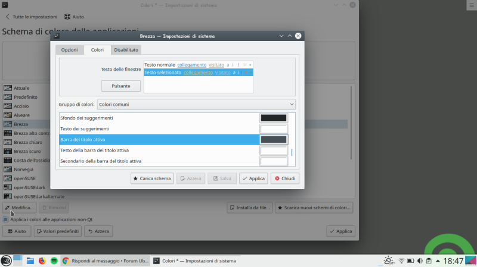Switch to the Colori tab
The image size is (477, 267).
(x=97, y=50)
